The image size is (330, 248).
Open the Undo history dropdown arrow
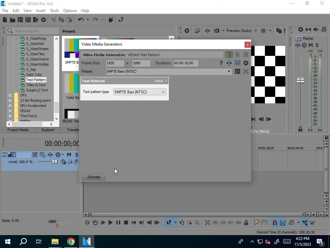coord(88,20)
